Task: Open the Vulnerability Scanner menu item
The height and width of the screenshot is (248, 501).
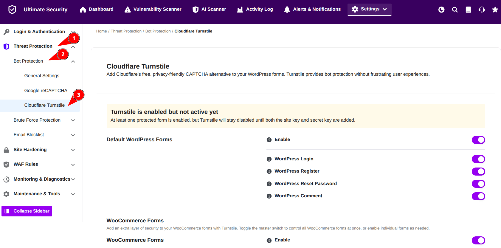Action: (x=153, y=10)
